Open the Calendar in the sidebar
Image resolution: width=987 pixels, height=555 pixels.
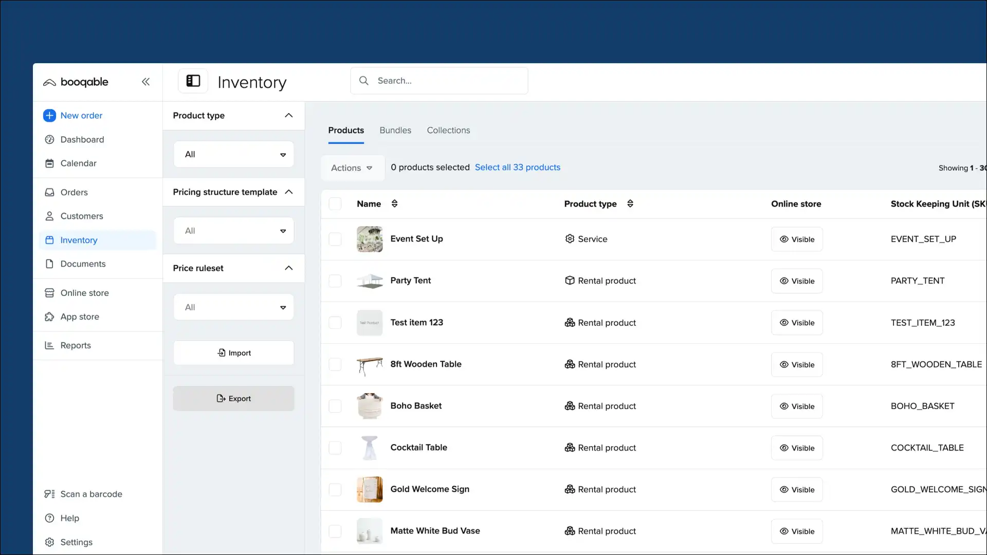click(78, 163)
